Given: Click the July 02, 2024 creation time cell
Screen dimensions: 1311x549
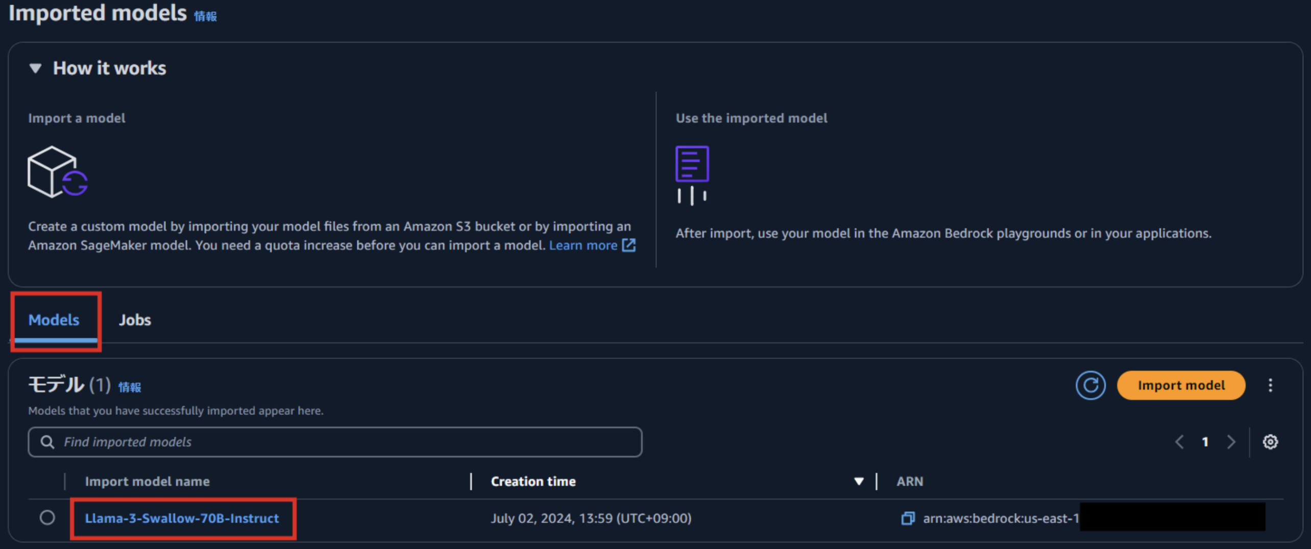Looking at the screenshot, I should point(591,518).
